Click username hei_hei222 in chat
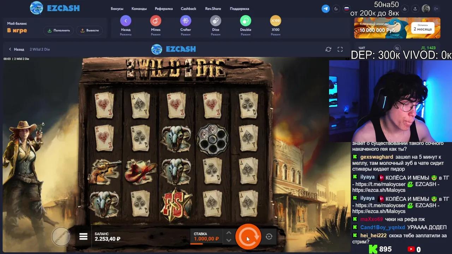 [373, 236]
